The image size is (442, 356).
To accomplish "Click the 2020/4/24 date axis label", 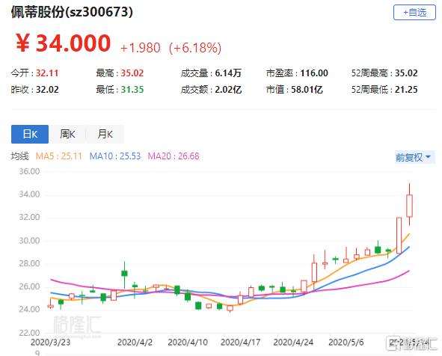I will tap(293, 343).
